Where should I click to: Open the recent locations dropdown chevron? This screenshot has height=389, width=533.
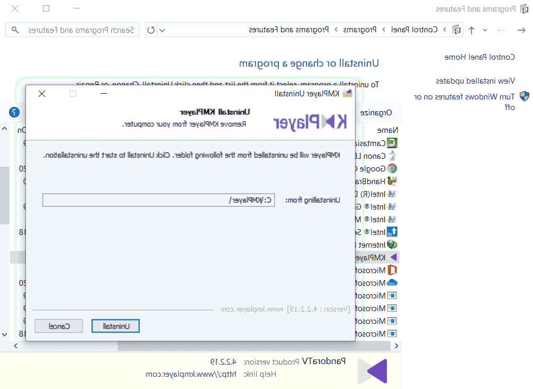485,30
